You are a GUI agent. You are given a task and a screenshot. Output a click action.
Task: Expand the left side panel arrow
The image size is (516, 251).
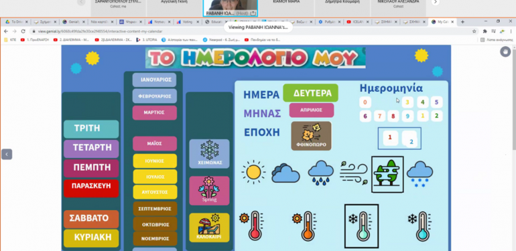[x=7, y=154]
